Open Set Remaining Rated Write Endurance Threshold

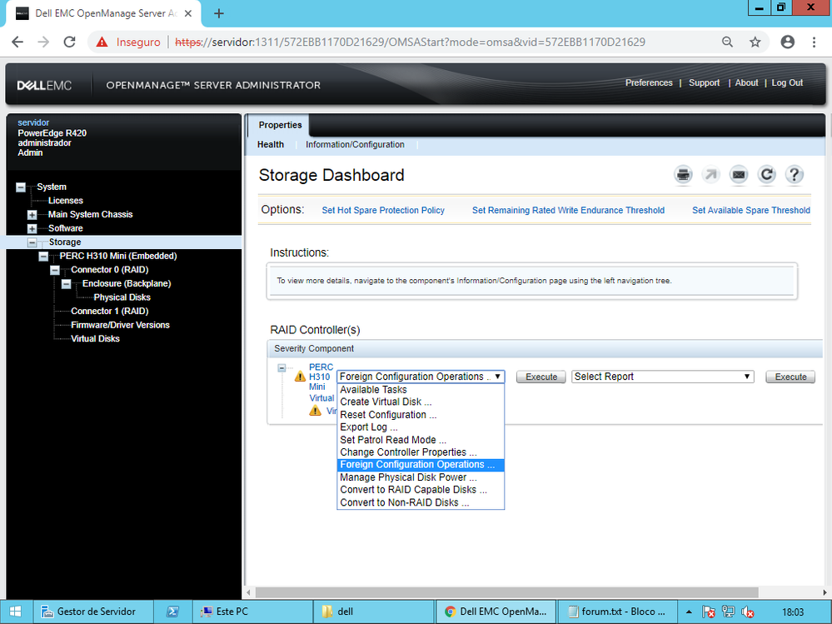coord(568,210)
